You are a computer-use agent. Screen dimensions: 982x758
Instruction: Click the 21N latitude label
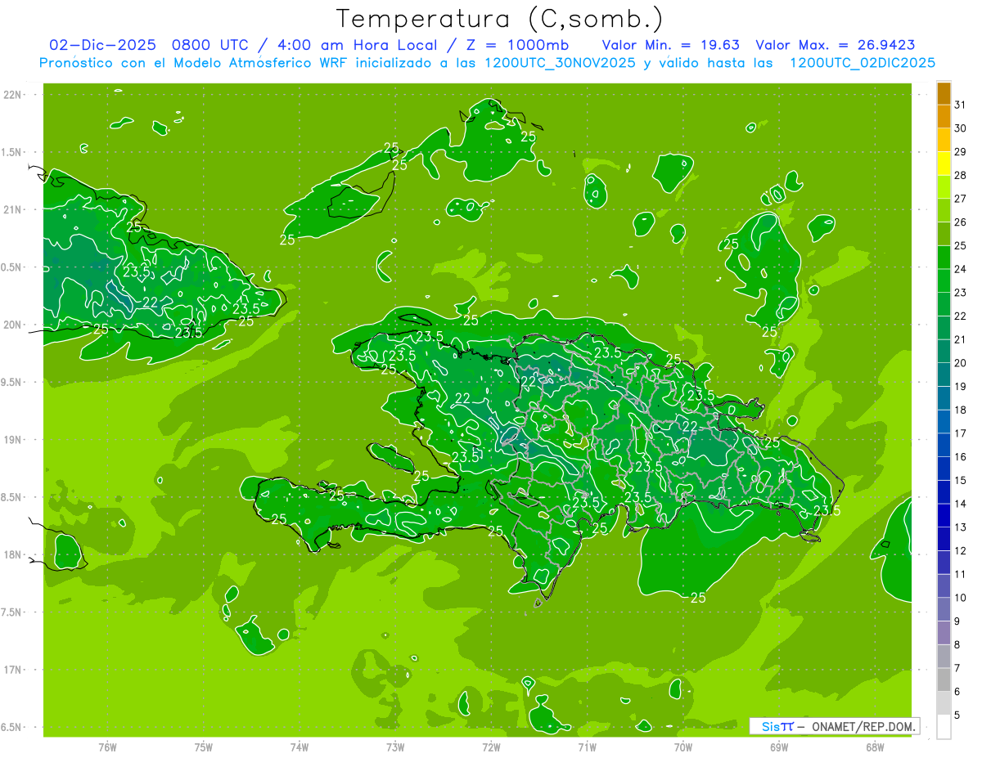click(12, 210)
